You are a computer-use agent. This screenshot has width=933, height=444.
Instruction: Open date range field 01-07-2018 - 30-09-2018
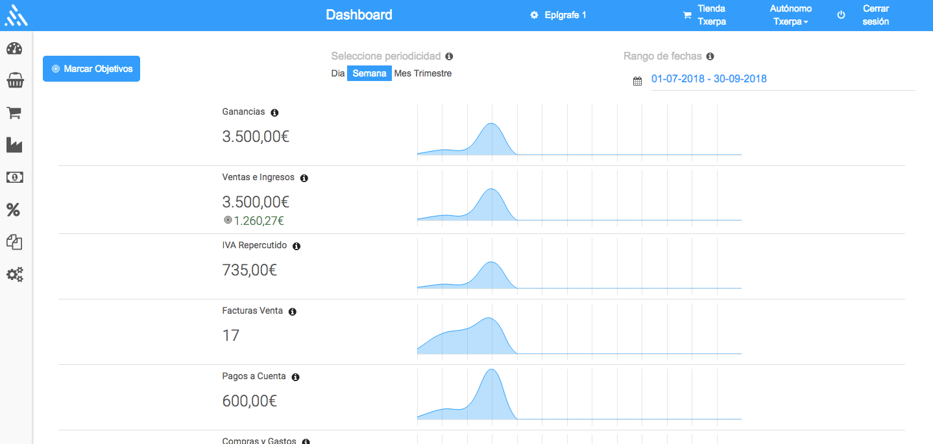click(783, 79)
